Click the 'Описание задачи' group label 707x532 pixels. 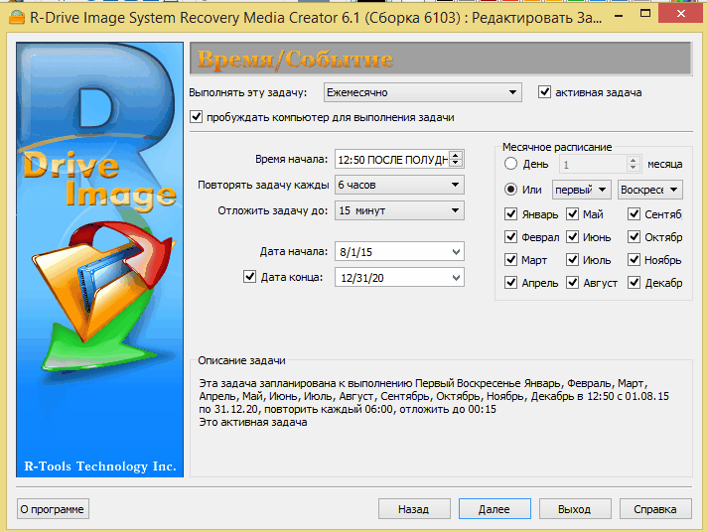241,360
